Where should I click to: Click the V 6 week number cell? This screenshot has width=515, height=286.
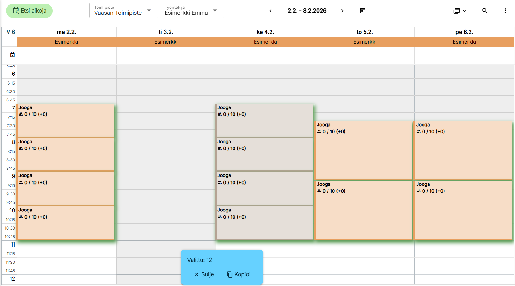11,32
